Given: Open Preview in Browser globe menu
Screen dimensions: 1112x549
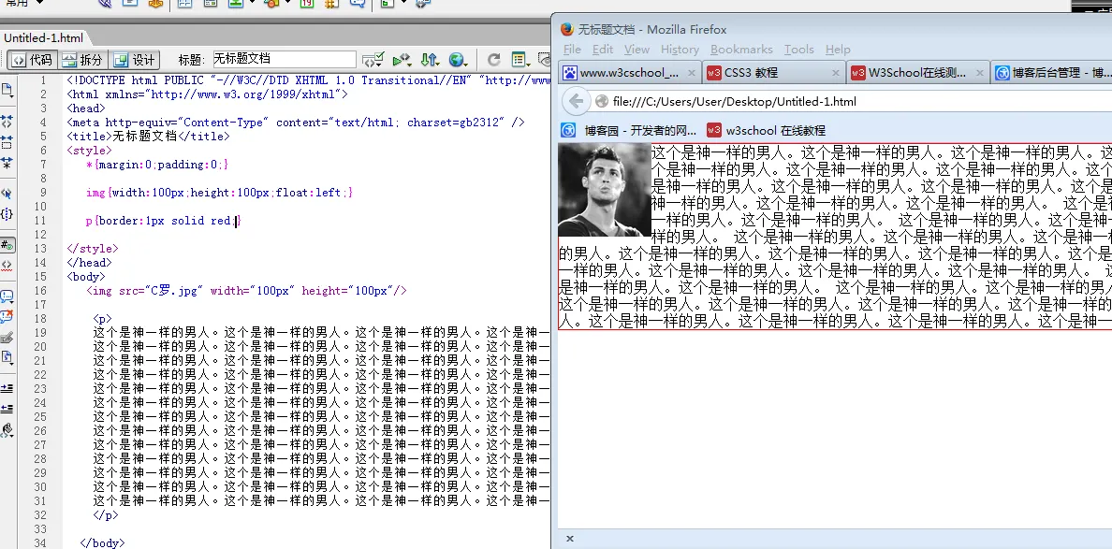Looking at the screenshot, I should (x=459, y=60).
